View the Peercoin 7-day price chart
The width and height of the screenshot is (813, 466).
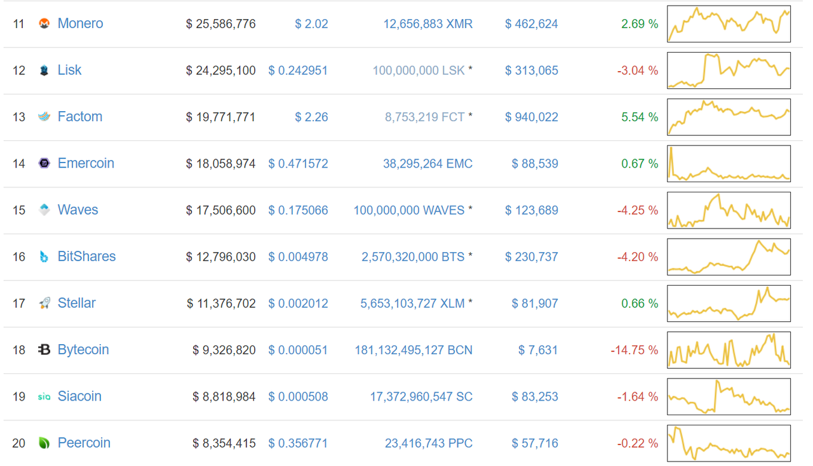click(x=729, y=443)
